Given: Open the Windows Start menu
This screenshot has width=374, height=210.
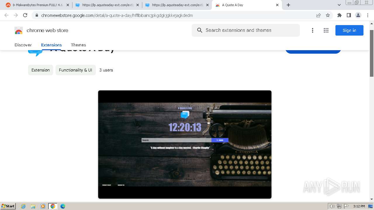Looking at the screenshot, I should point(8,206).
